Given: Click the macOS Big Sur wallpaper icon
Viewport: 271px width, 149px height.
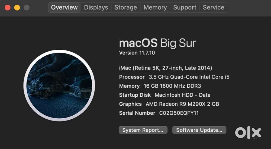Looking at the screenshot, I should [59, 85].
